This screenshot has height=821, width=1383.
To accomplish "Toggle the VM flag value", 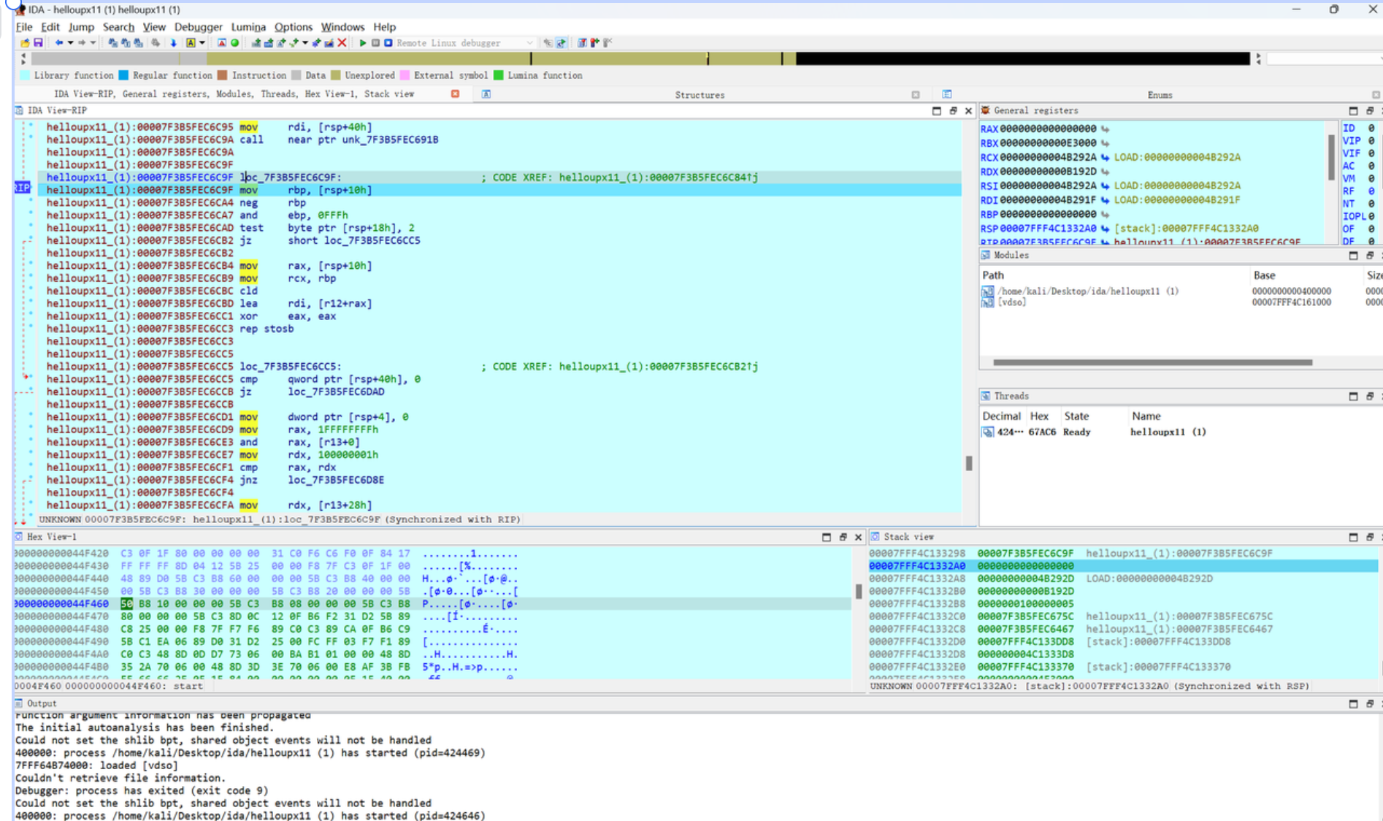I will click(x=1371, y=178).
